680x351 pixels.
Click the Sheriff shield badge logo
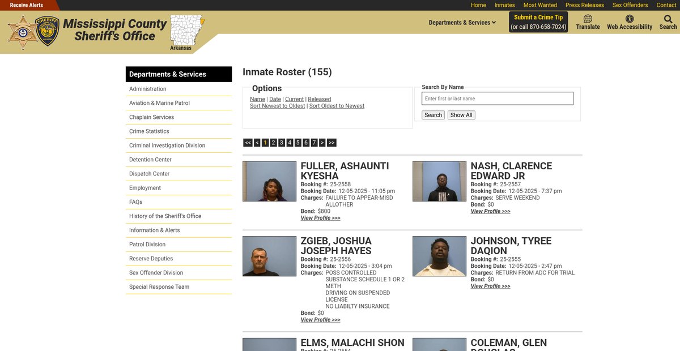pos(47,31)
